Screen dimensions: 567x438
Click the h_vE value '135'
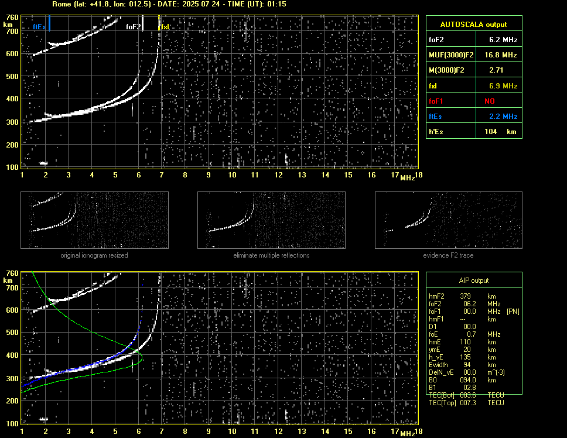point(465,357)
